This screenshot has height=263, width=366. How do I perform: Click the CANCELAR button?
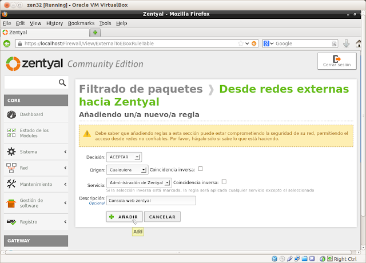click(162, 217)
